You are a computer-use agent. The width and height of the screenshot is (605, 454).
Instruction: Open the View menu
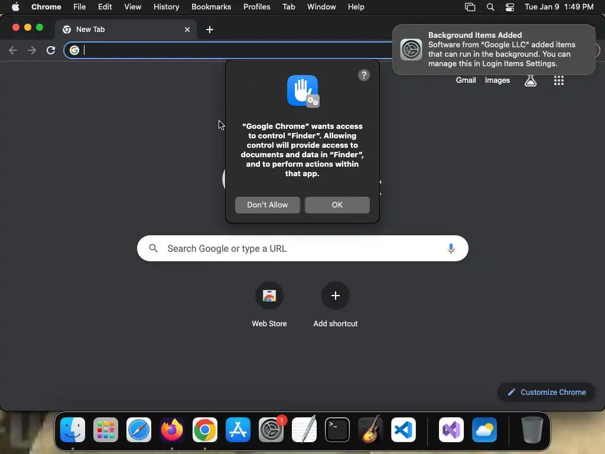point(133,7)
